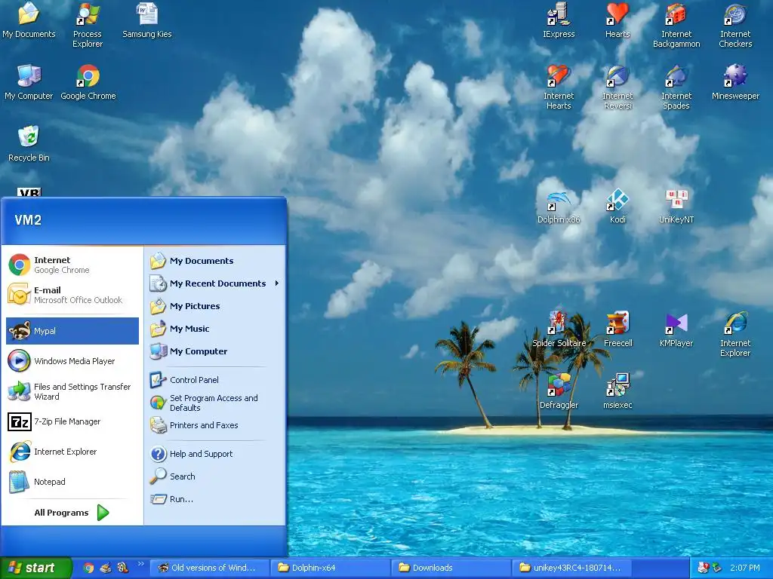This screenshot has height=579, width=773.
Task: Select the My Computer desktop icon
Action: click(29, 83)
